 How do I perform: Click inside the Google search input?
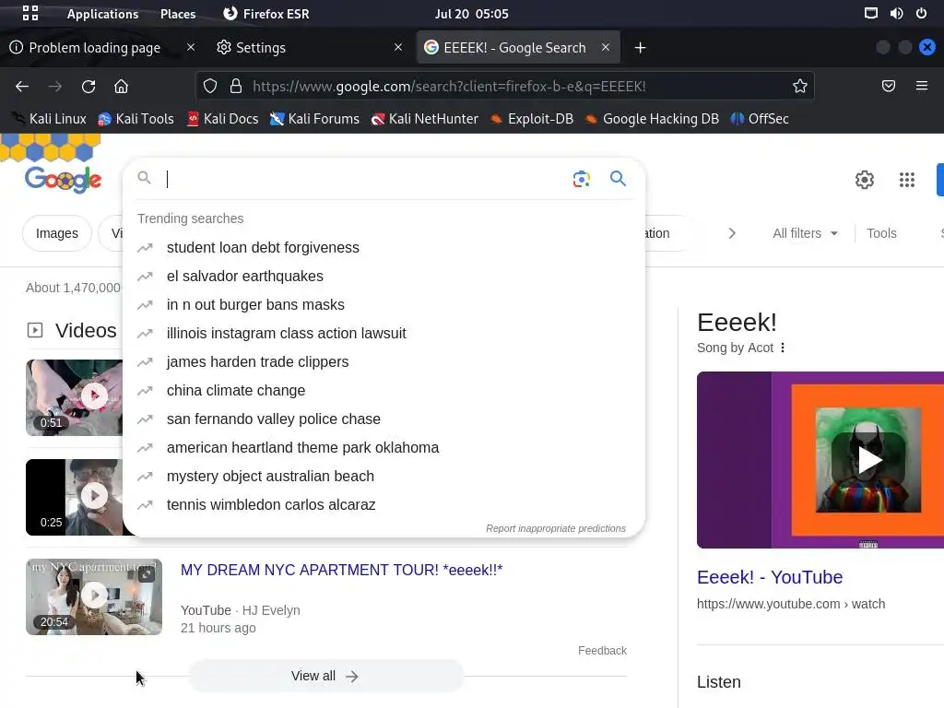tap(364, 179)
